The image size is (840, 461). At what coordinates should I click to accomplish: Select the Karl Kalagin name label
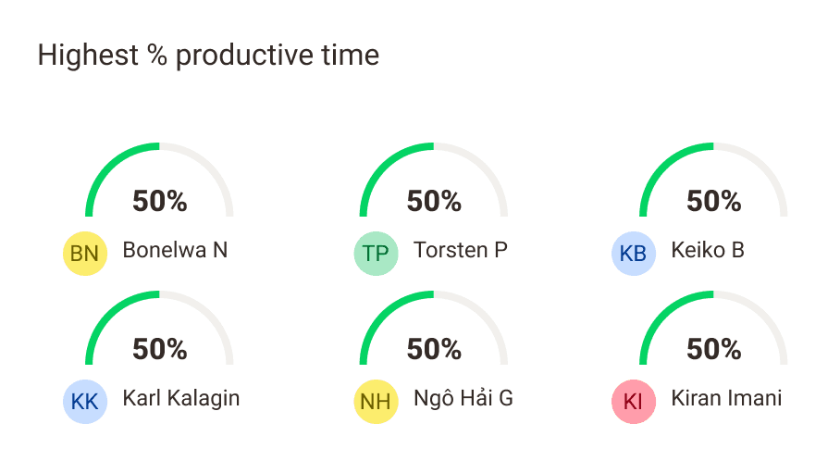180,398
